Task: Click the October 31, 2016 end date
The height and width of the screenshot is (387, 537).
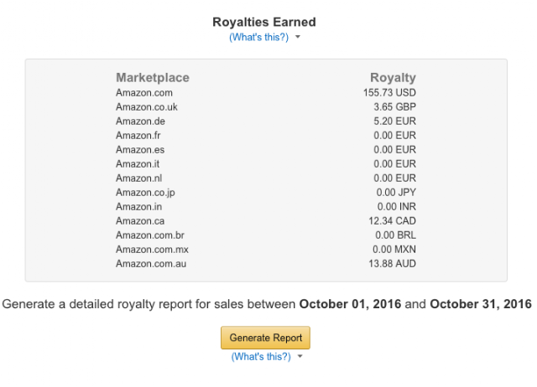Action: 481,304
